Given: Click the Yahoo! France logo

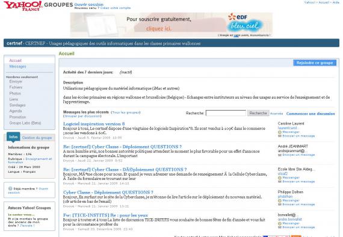Looking at the screenshot, I should point(22,5).
